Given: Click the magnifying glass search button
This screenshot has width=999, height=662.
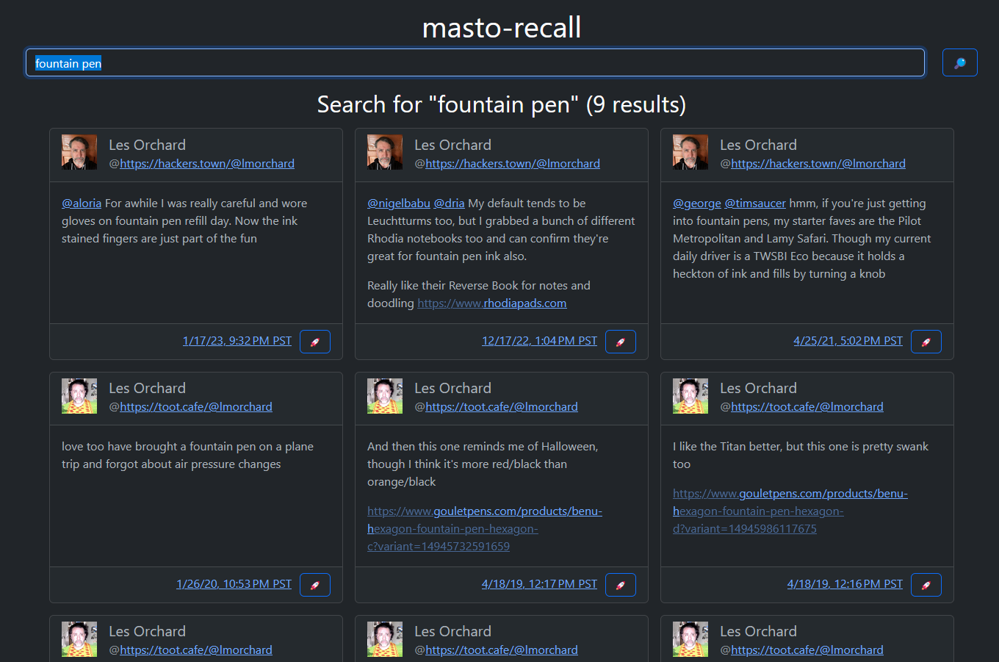Looking at the screenshot, I should coord(959,63).
